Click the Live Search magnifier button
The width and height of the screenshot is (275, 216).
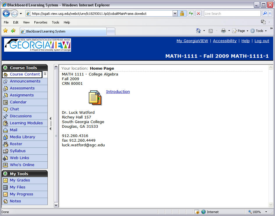[x=265, y=13]
